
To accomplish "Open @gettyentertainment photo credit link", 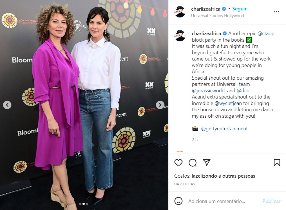I will coord(224,129).
